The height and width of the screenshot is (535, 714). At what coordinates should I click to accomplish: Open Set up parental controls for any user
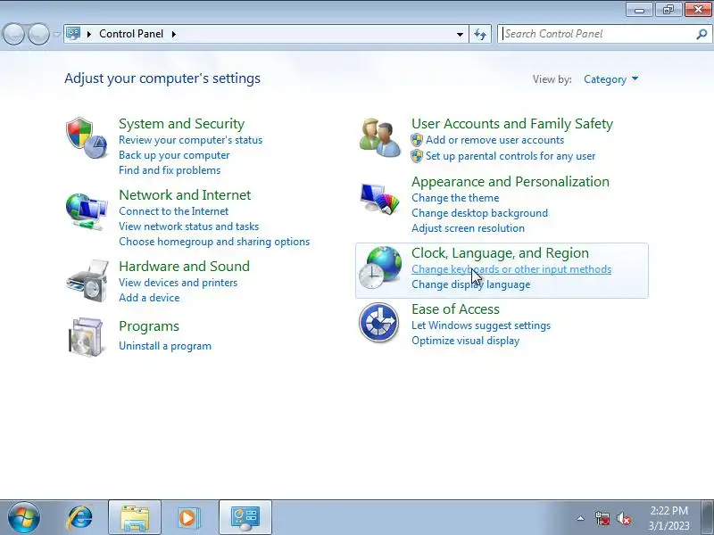coord(511,156)
